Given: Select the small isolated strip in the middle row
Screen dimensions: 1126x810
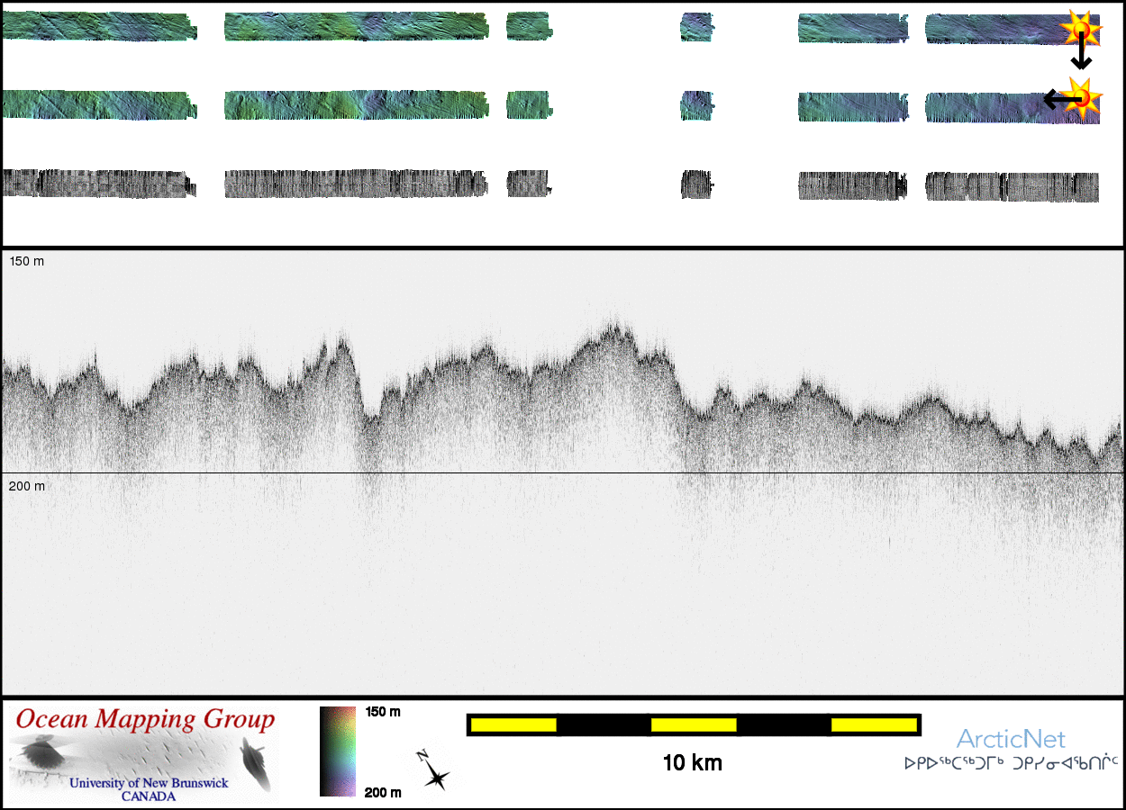Looking at the screenshot, I should pos(696,105).
